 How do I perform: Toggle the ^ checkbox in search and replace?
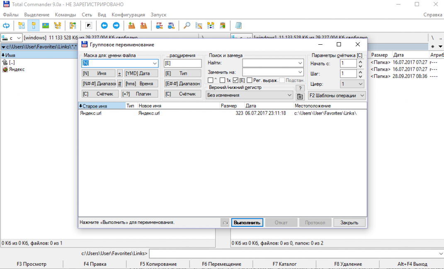[x=210, y=81]
